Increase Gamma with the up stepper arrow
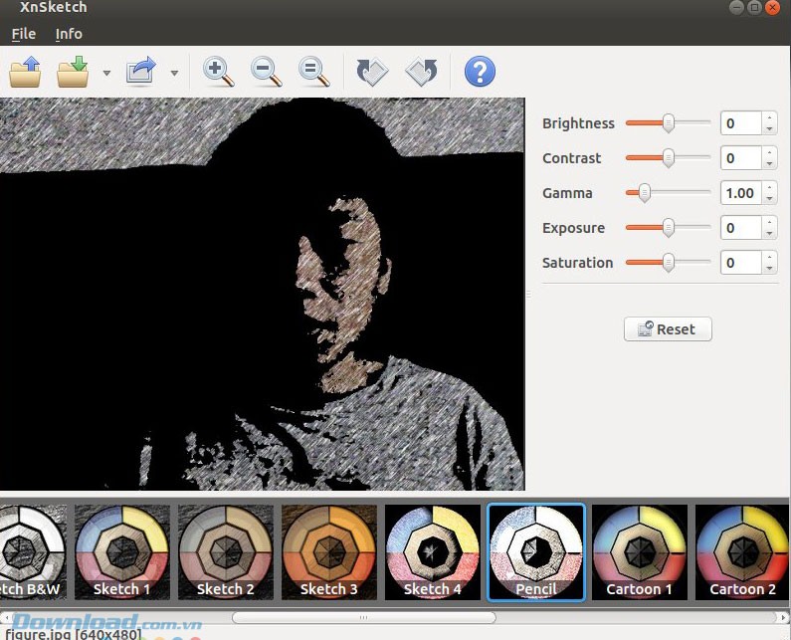The image size is (791, 640). pos(769,187)
